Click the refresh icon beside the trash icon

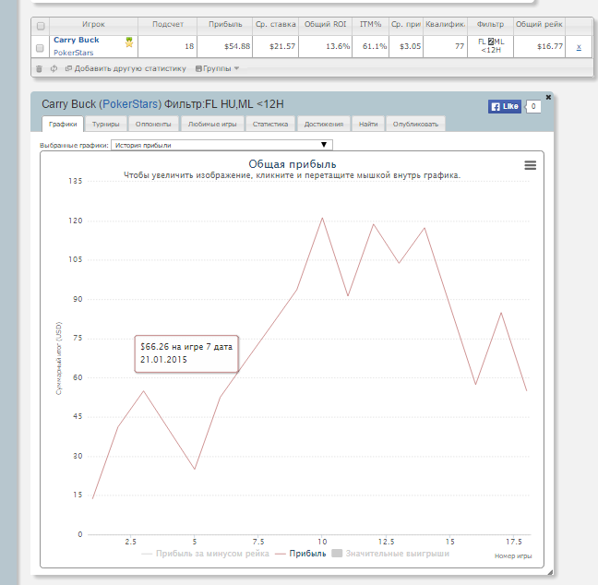[x=54, y=68]
